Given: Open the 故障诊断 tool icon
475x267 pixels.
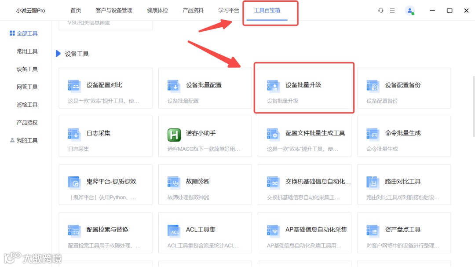Looking at the screenshot, I should (174, 182).
